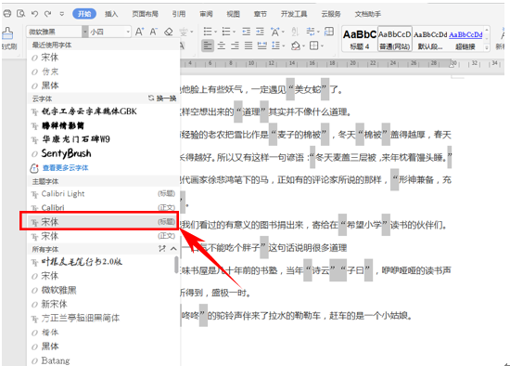Open the Chinese layout A icon
This screenshot has height=366, width=510.
click(275, 32)
